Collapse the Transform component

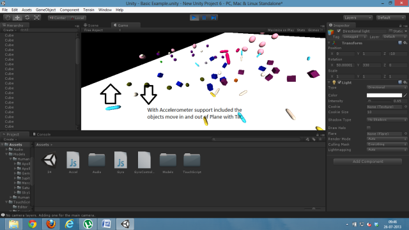pyautogui.click(x=329, y=43)
